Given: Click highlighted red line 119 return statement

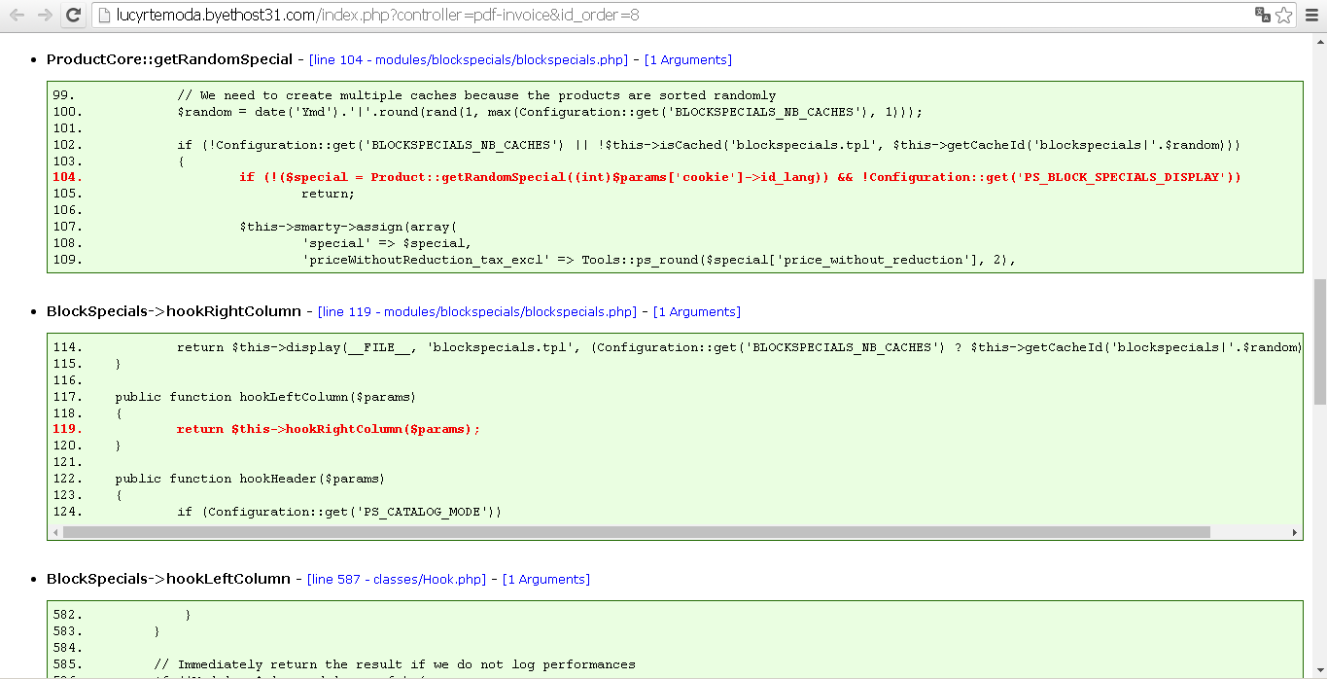Looking at the screenshot, I should [x=329, y=429].
